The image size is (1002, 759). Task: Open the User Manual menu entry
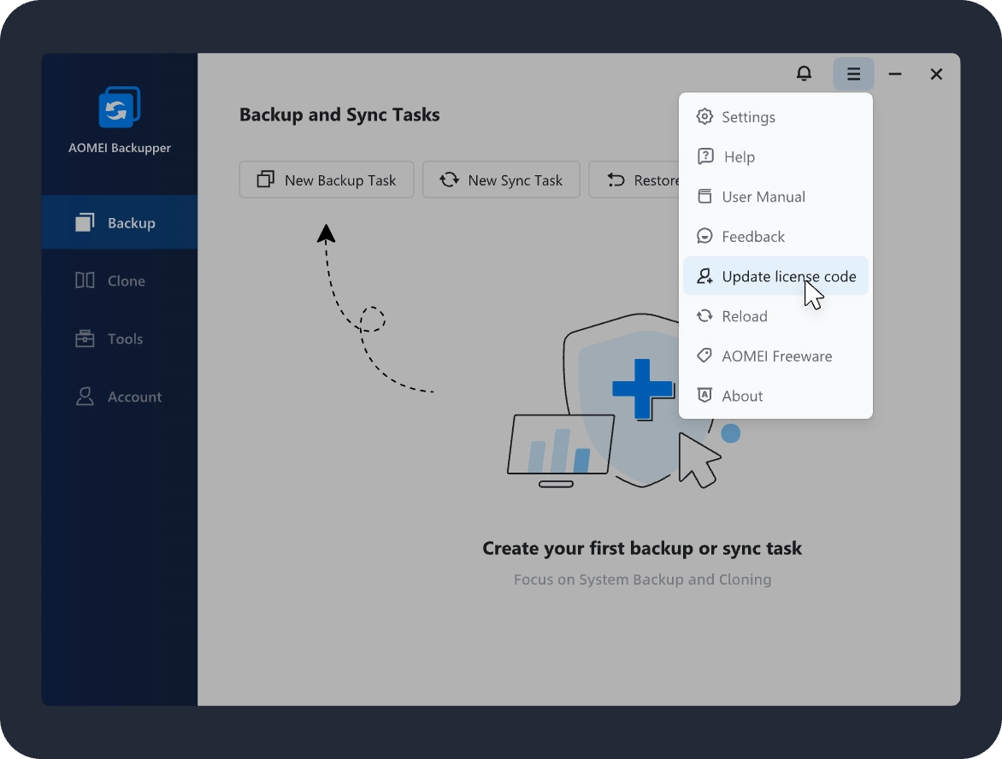point(775,197)
